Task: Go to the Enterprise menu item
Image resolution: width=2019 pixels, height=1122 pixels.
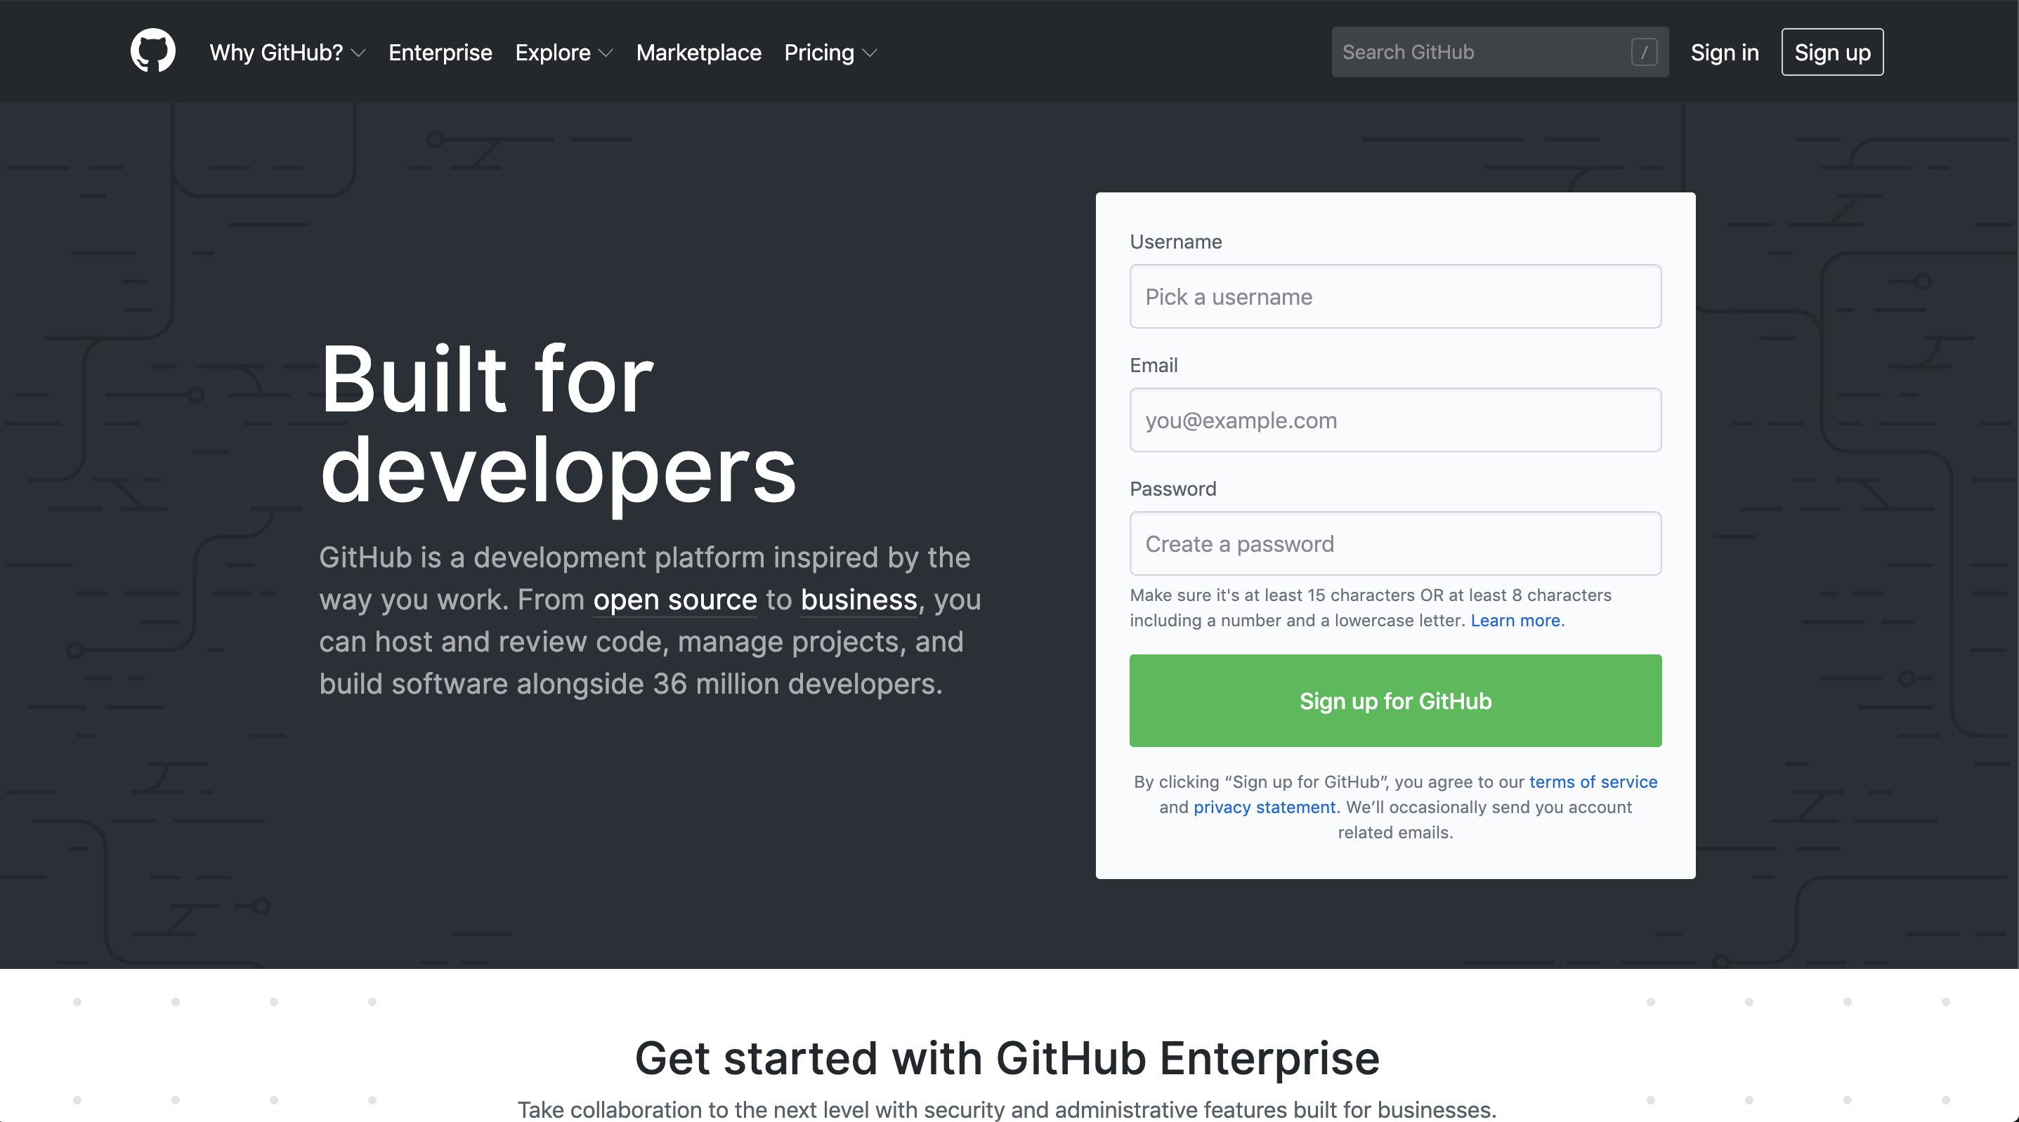Action: [x=440, y=53]
